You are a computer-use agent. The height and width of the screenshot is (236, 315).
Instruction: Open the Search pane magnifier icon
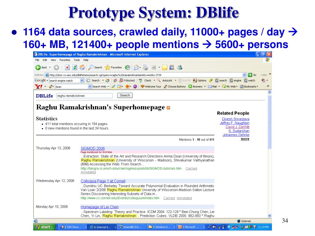pos(91,67)
